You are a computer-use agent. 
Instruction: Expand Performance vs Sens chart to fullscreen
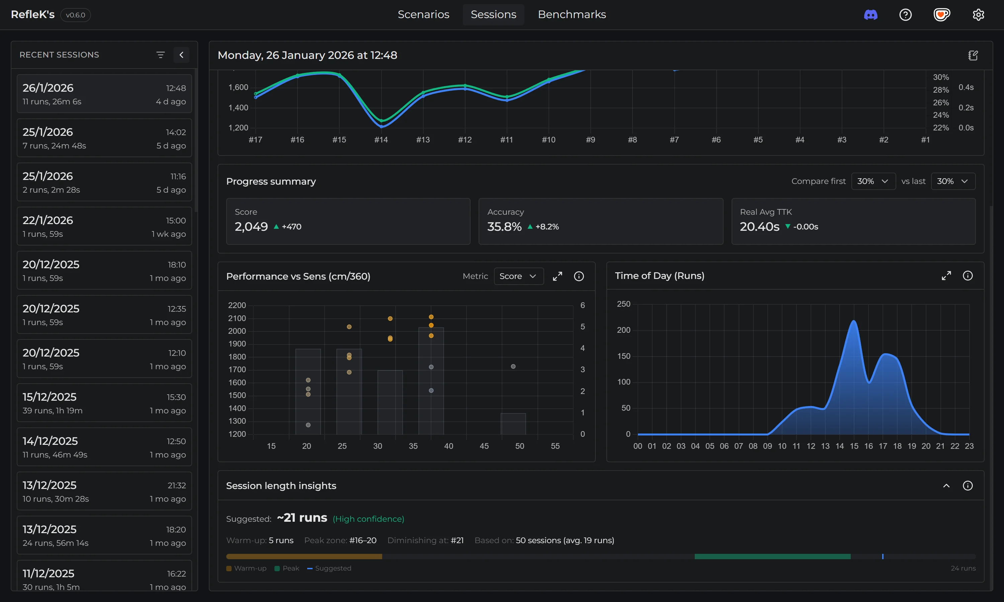tap(558, 276)
